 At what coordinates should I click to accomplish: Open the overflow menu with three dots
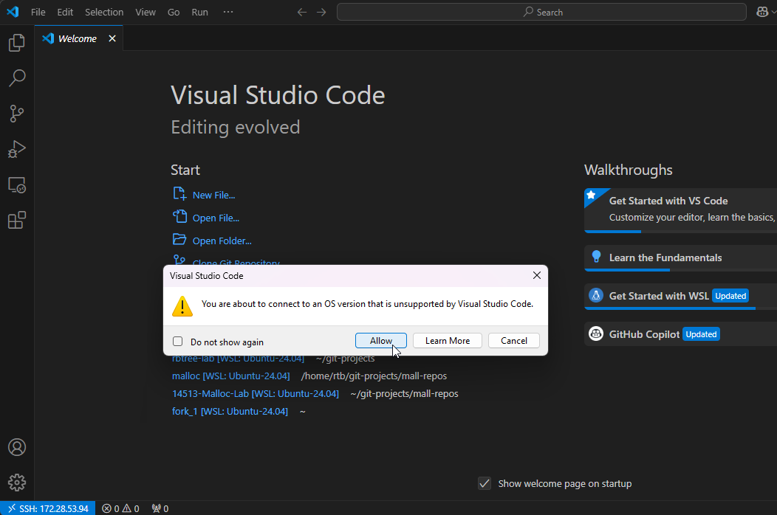point(228,12)
